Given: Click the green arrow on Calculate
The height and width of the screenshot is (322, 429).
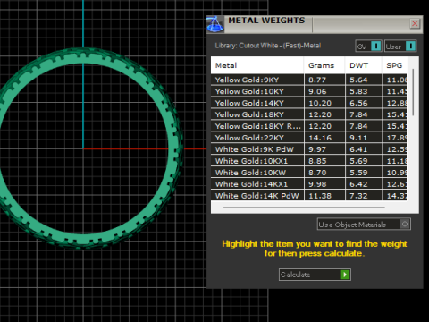Looking at the screenshot, I should click(345, 275).
